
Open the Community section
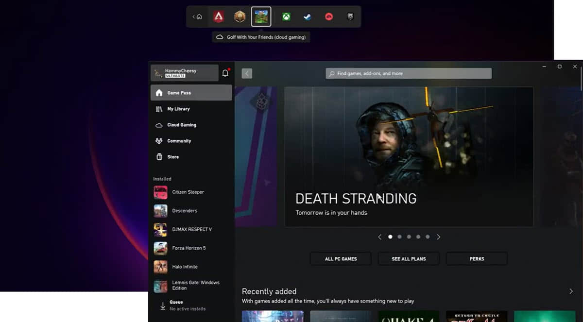pyautogui.click(x=191, y=141)
